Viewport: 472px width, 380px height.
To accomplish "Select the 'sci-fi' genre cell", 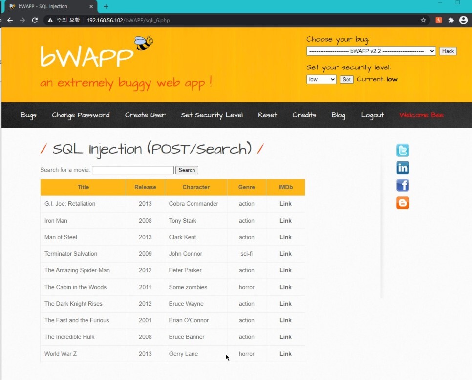I will tap(247, 254).
